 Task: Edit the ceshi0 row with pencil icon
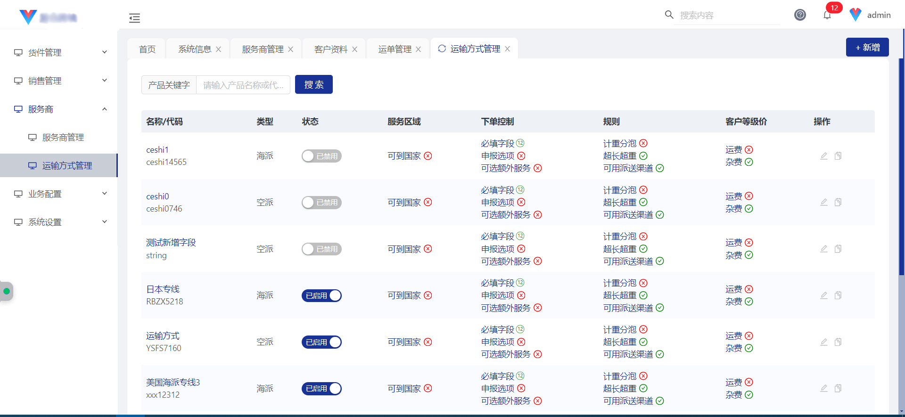(x=824, y=202)
